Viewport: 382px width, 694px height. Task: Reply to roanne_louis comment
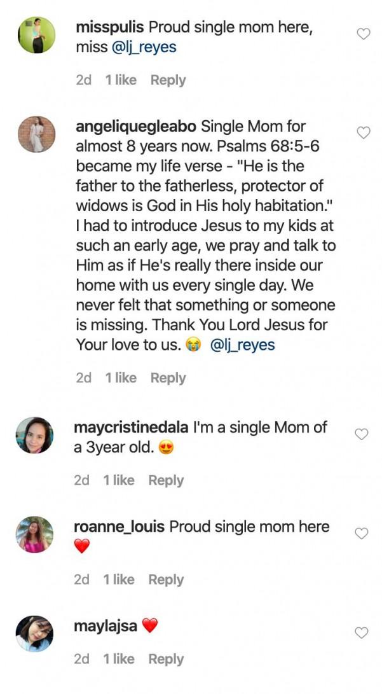(x=166, y=579)
